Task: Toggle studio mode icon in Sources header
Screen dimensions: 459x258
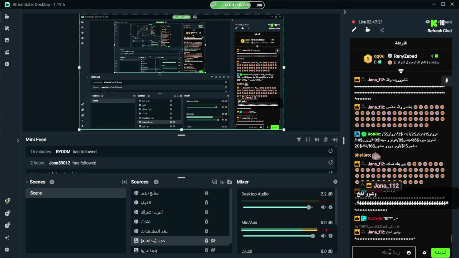Action: point(222,182)
